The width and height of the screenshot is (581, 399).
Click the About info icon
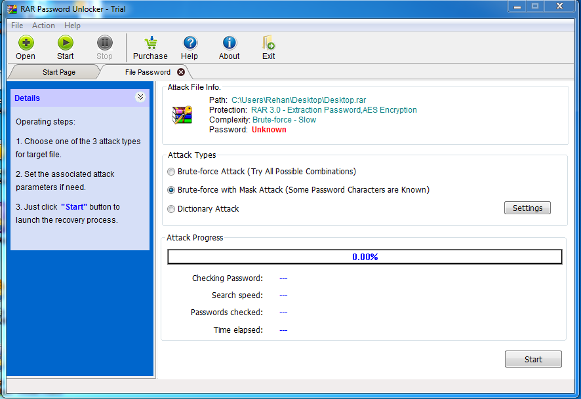pos(230,43)
